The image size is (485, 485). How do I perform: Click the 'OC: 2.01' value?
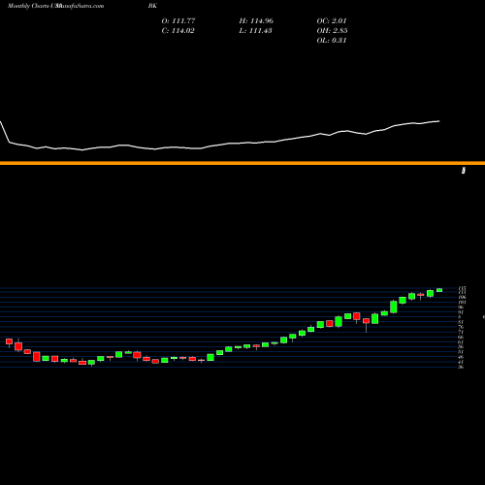pos(332,21)
